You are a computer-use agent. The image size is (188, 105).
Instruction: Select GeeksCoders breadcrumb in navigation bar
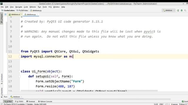tap(8, 10)
